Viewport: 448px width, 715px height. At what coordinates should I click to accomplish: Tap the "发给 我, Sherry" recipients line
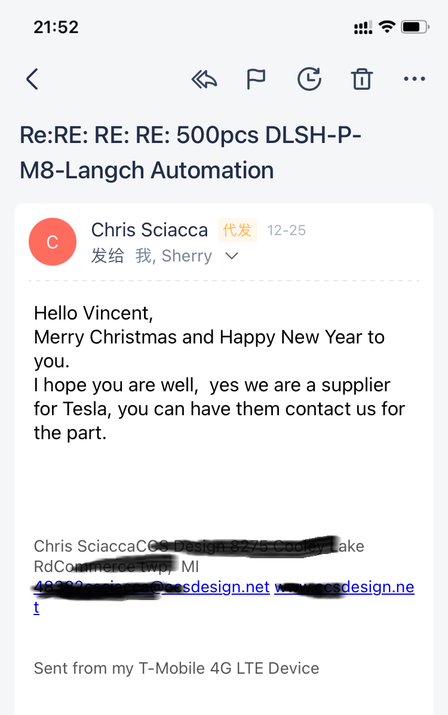[x=152, y=256]
